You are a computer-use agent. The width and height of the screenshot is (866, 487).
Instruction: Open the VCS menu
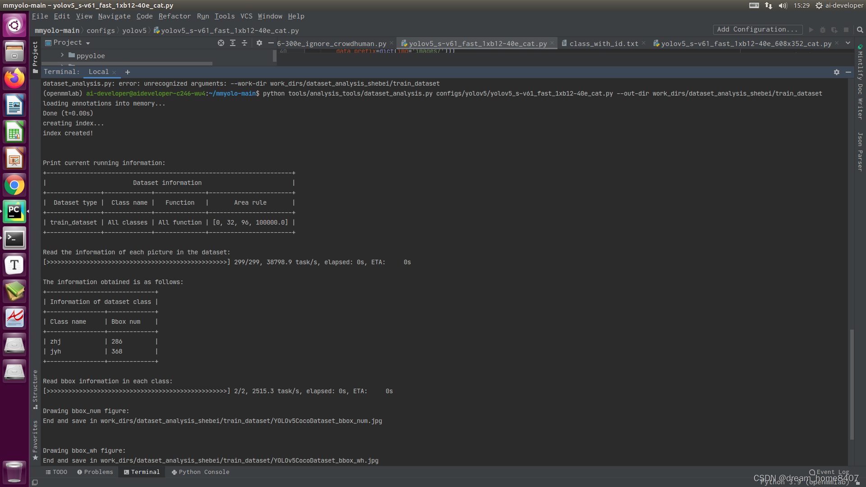(246, 16)
